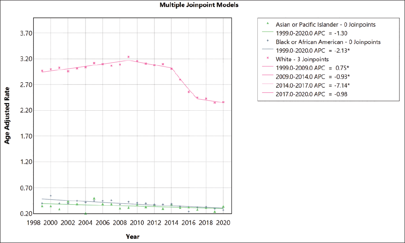Select the 2009 peak data point of White series
Viewport: 405px width, 243px height.
click(x=128, y=57)
